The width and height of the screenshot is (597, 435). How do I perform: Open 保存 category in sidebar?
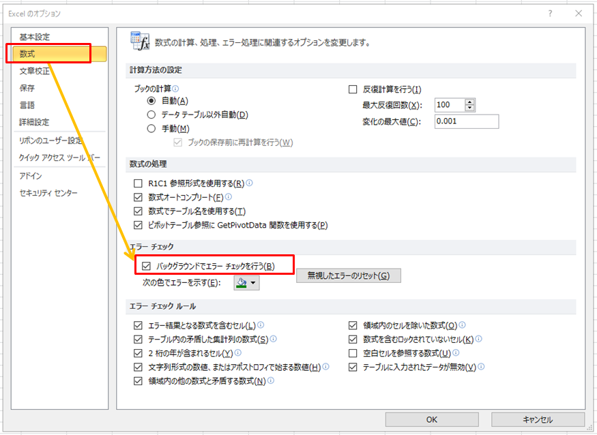[x=59, y=88]
